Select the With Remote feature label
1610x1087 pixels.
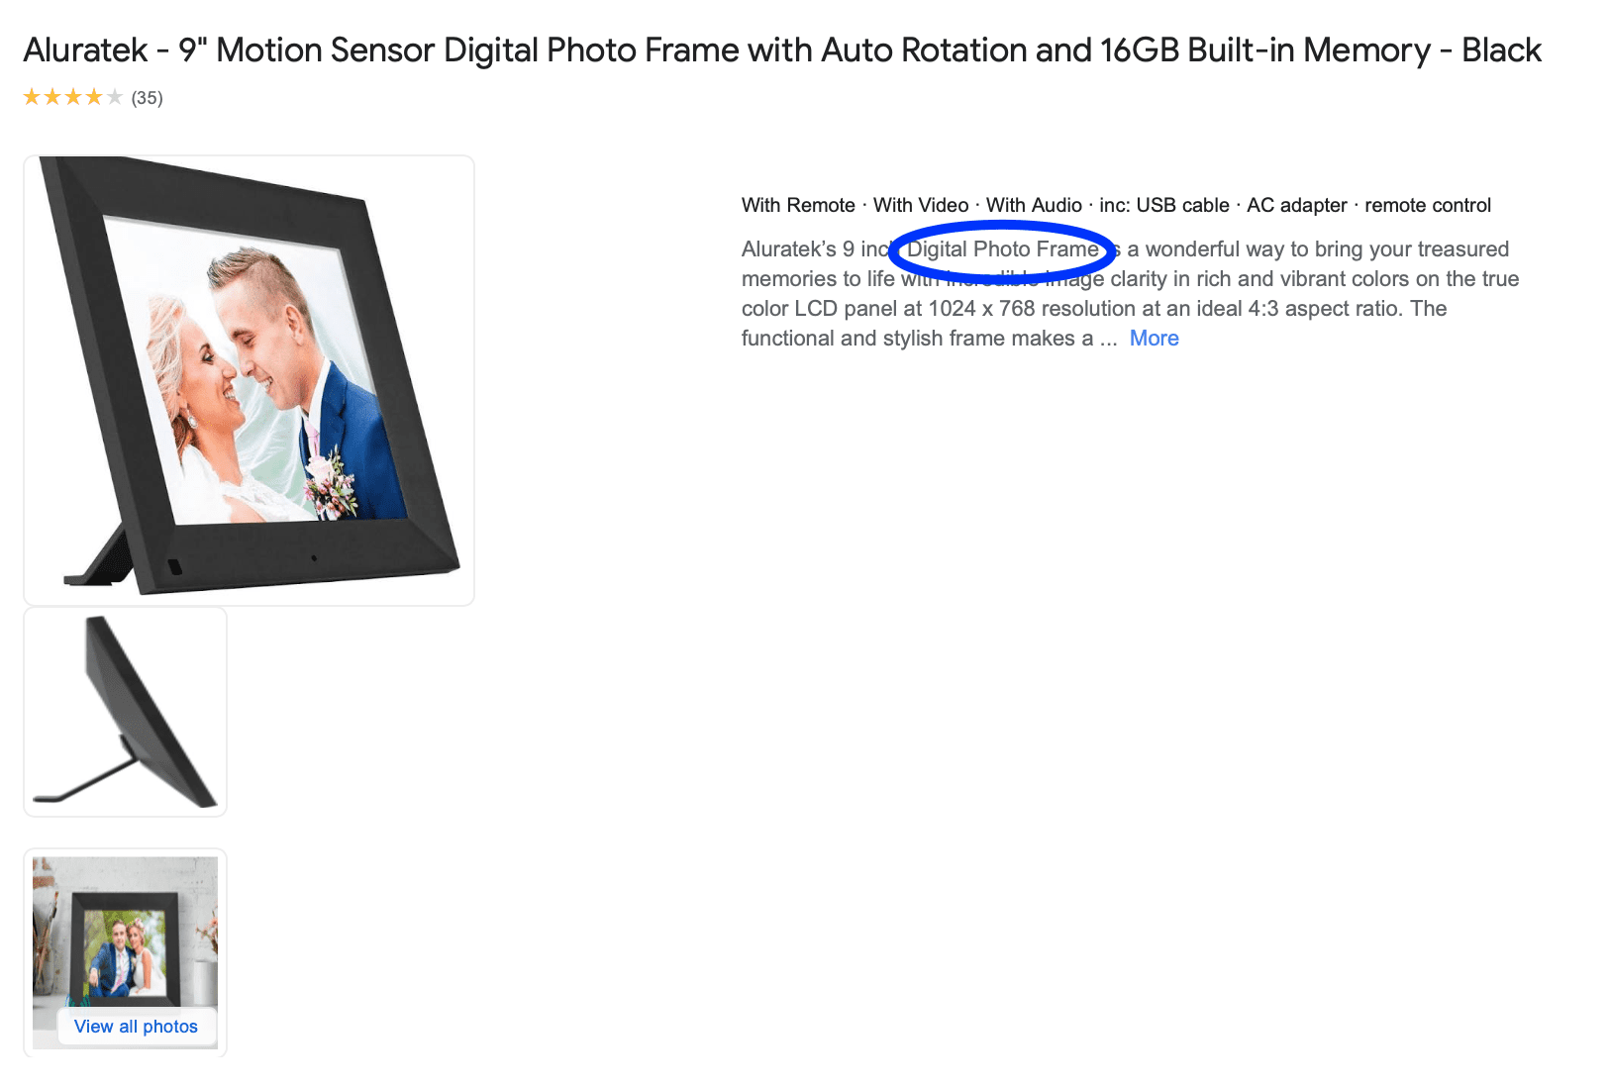tap(798, 205)
